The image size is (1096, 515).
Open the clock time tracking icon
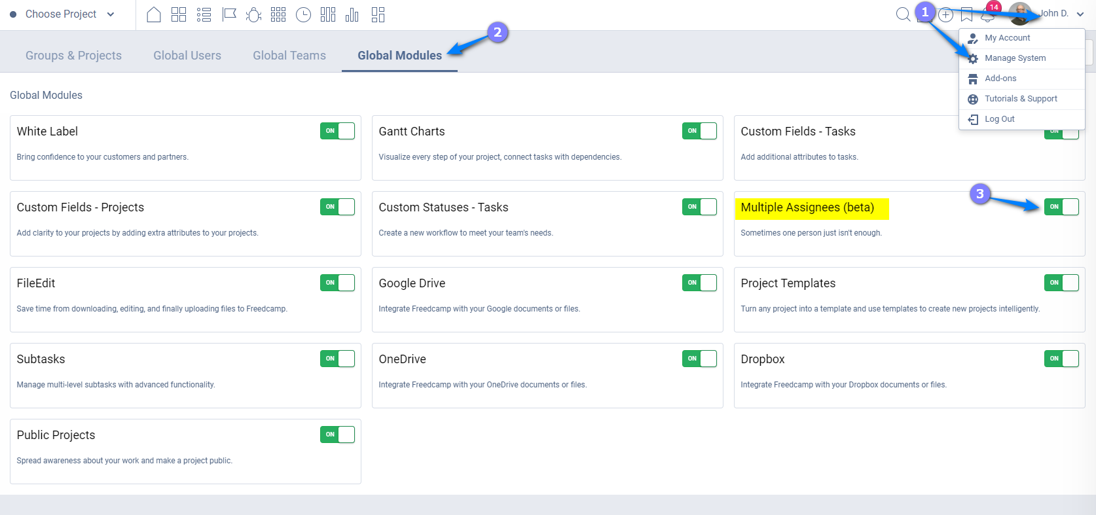[303, 14]
